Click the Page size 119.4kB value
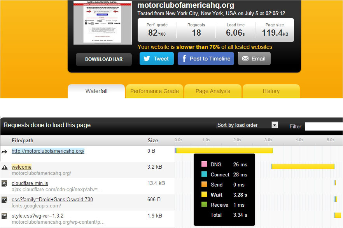 click(x=275, y=33)
